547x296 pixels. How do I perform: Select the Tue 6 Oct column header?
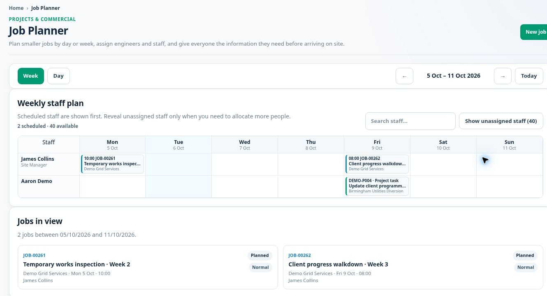pos(178,145)
